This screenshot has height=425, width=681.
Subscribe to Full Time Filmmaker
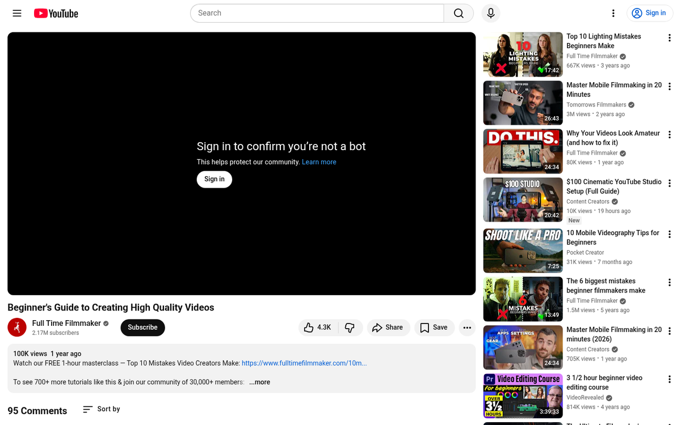click(142, 328)
